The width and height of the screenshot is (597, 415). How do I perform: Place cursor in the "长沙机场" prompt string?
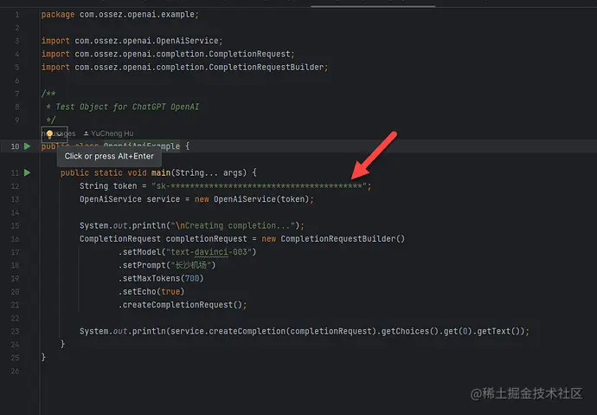click(190, 265)
